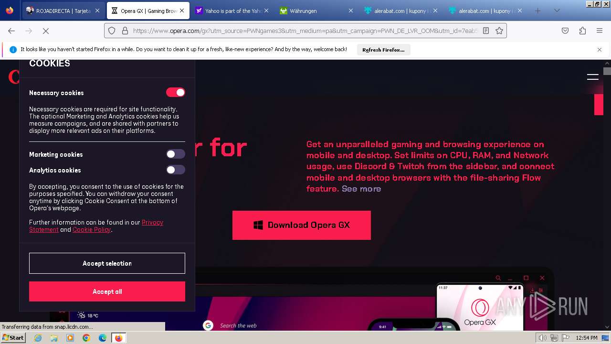Switch to the second alerabat.com tab
The width and height of the screenshot is (611, 344).
point(486,11)
